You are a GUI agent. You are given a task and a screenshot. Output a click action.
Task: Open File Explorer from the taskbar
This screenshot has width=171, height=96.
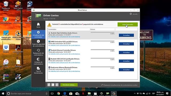[89, 94]
